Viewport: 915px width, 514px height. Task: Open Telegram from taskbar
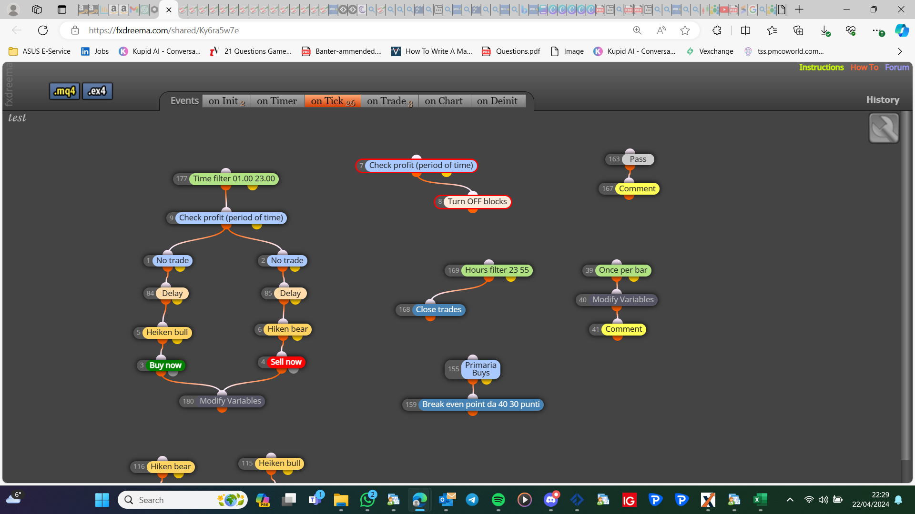(x=472, y=500)
